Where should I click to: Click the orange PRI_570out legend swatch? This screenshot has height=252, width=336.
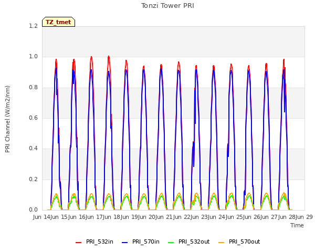click(x=222, y=243)
